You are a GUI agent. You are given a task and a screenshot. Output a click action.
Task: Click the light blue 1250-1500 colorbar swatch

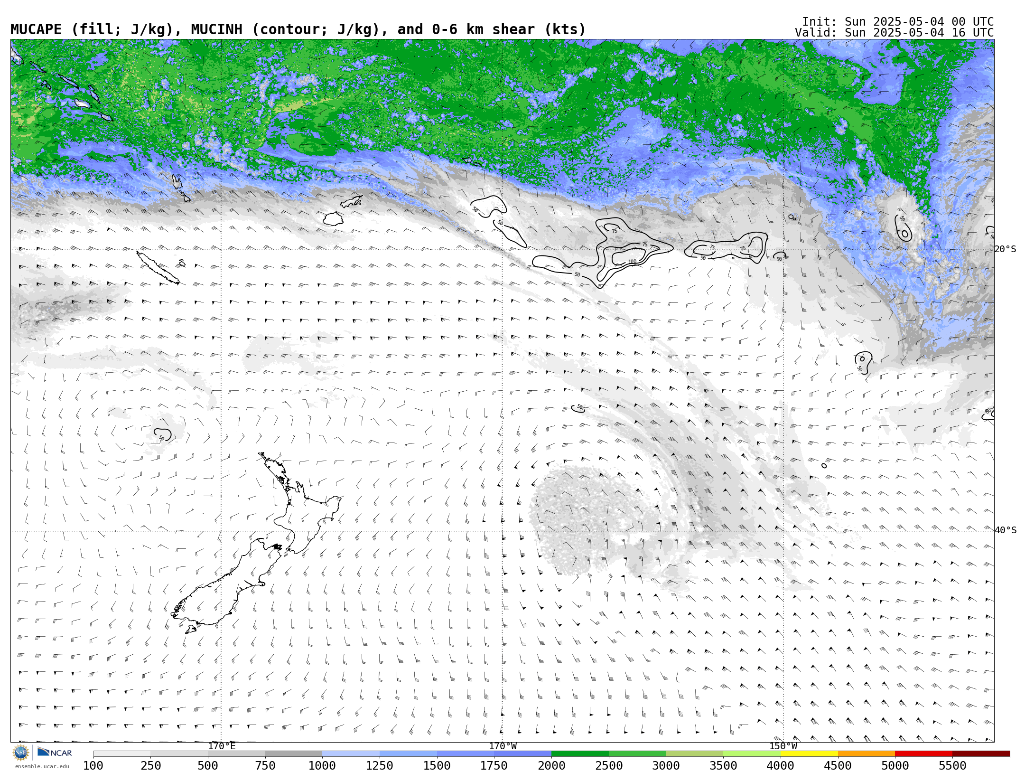pos(408,754)
